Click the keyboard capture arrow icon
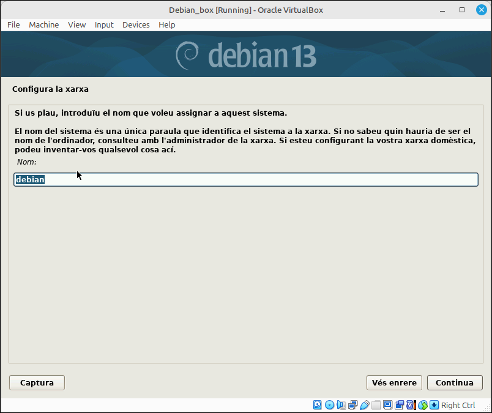Screen dimensions: 492x413 pyautogui.click(x=434, y=405)
